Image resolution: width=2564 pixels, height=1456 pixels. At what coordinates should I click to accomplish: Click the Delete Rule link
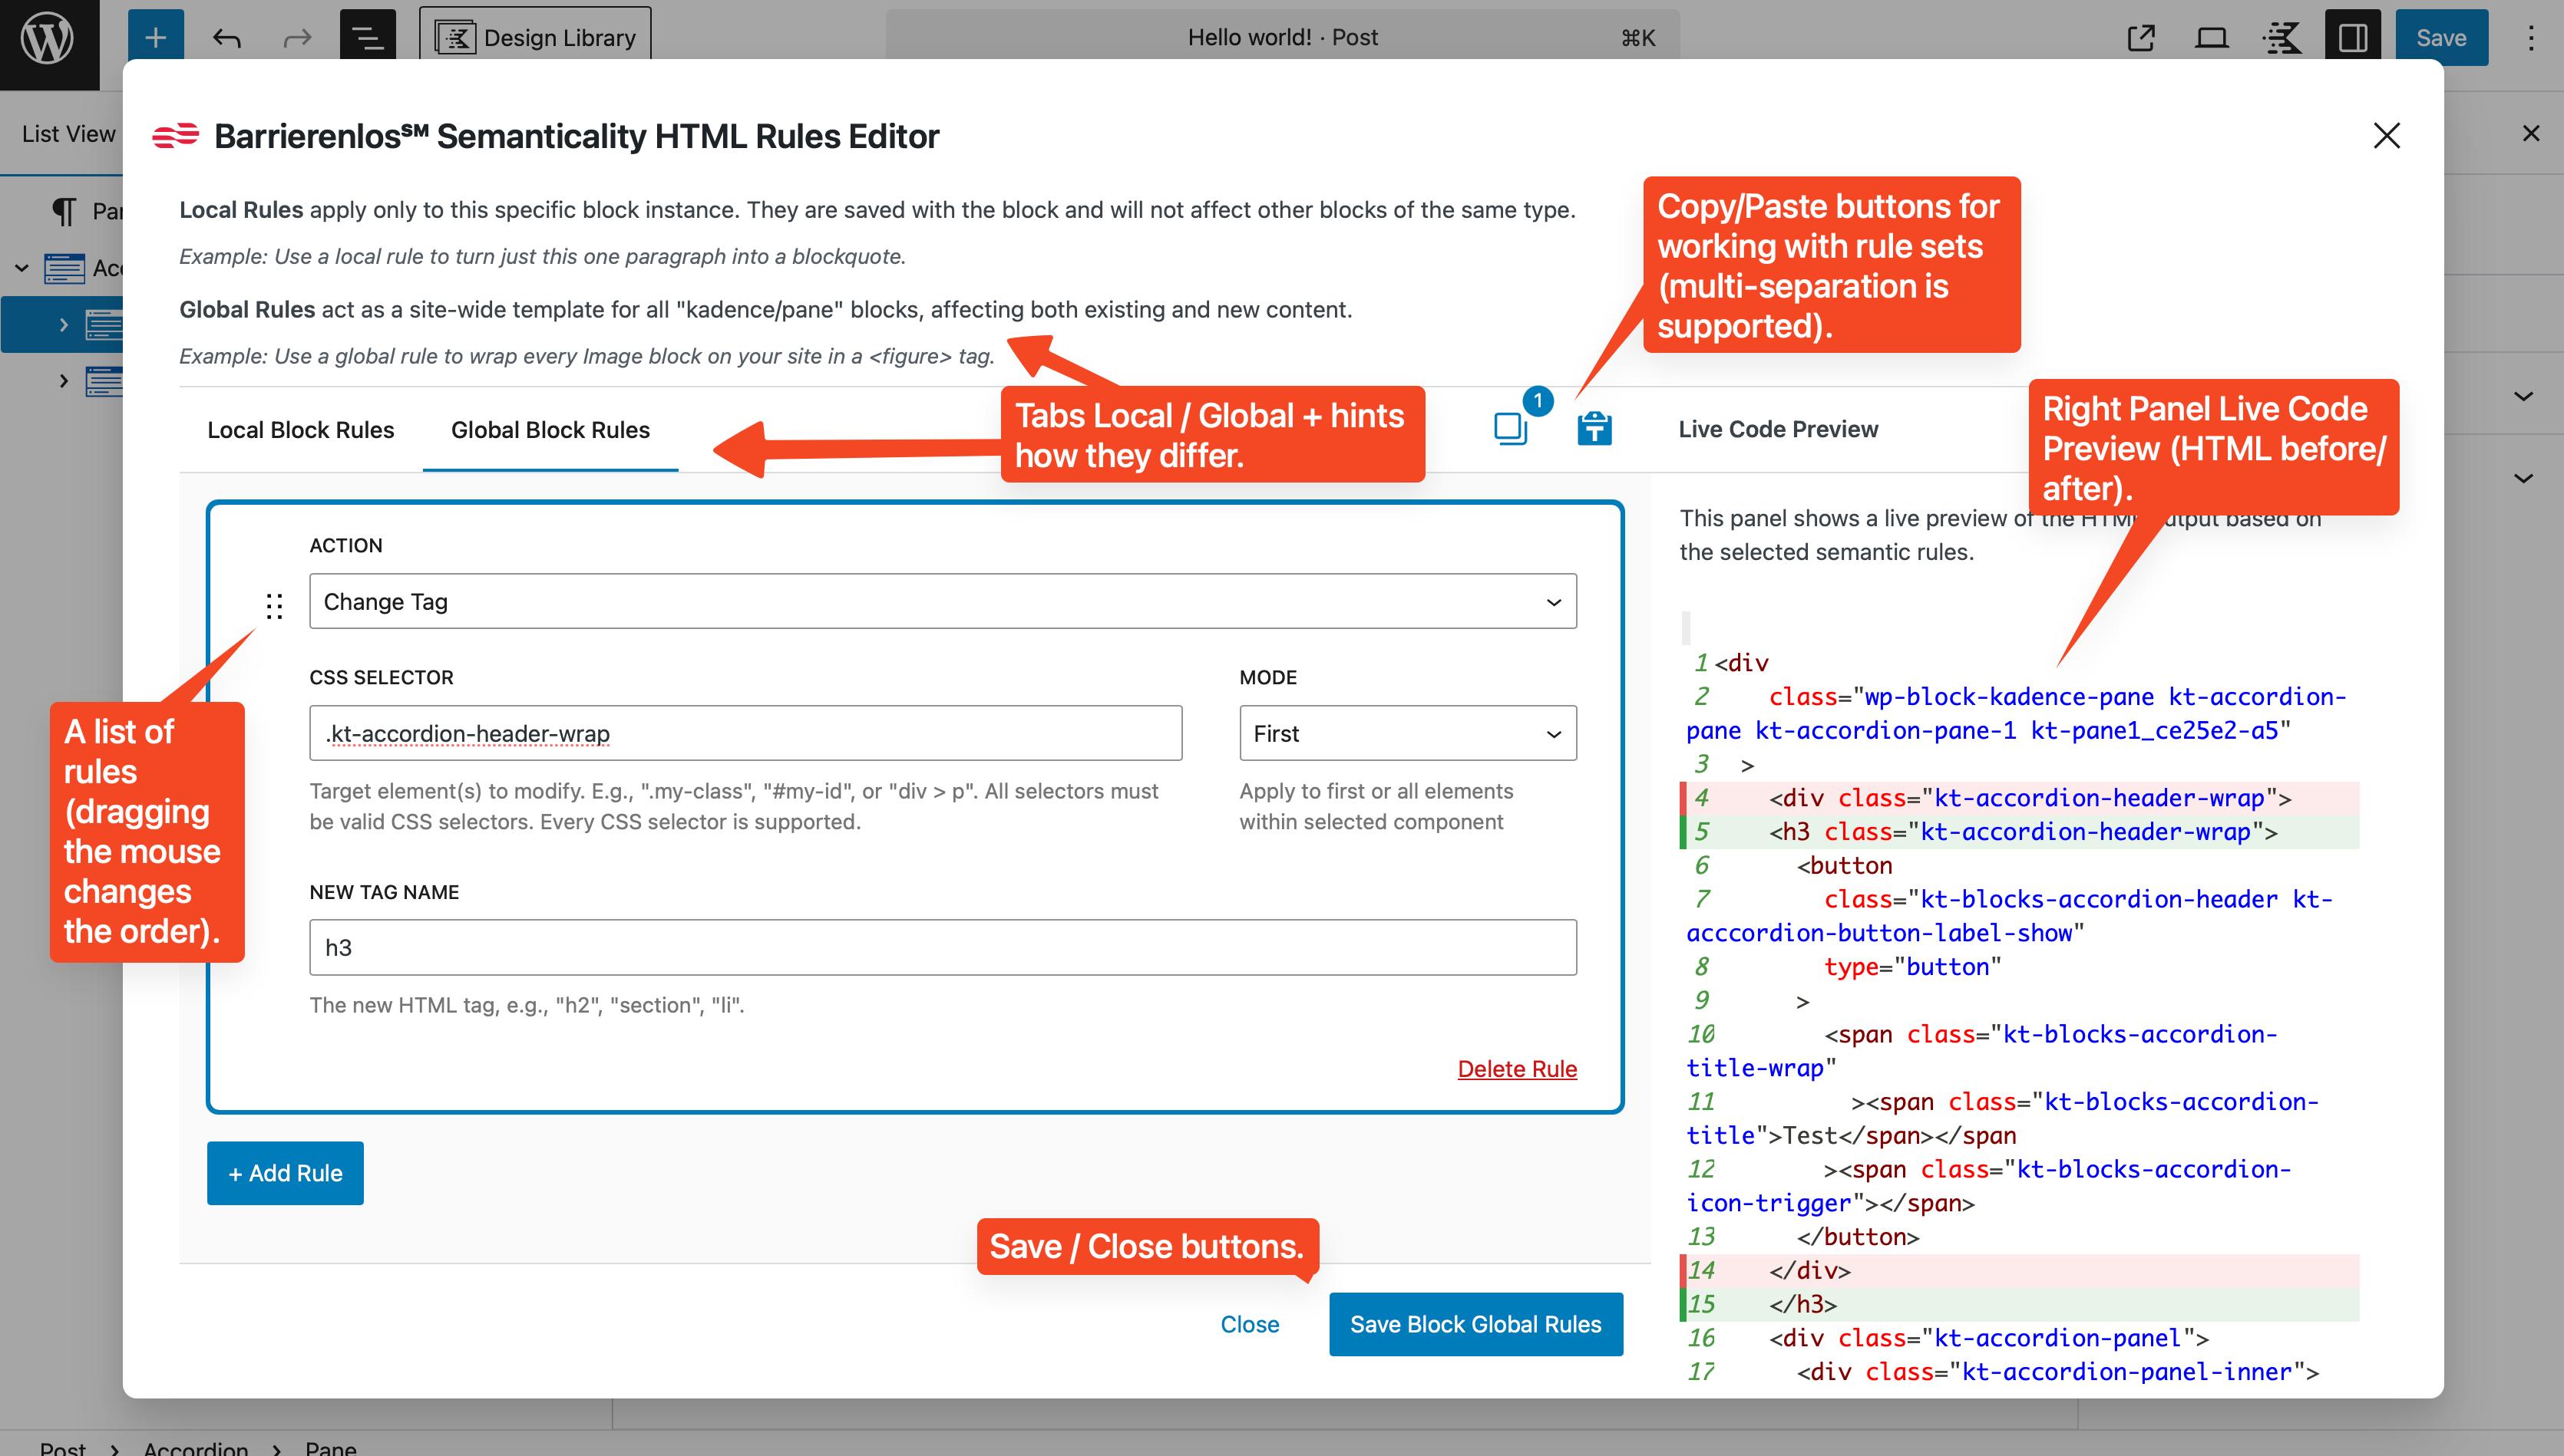tap(1517, 1068)
